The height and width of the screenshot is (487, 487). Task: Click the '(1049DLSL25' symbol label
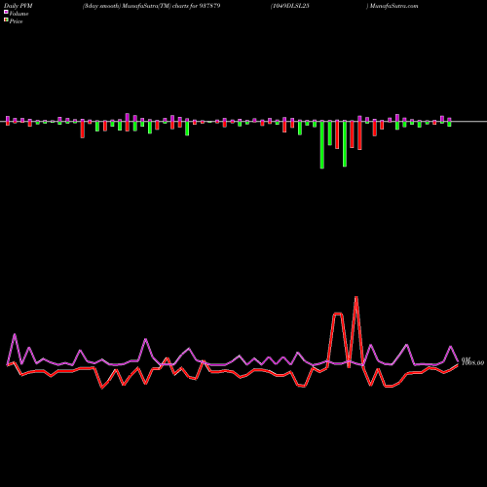click(289, 6)
